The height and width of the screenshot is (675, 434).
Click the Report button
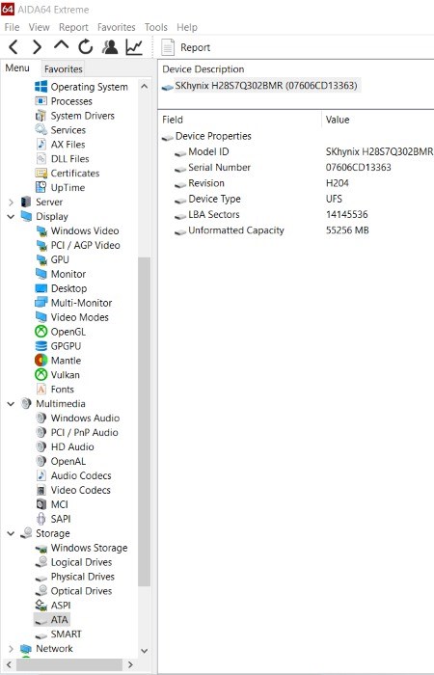point(185,47)
